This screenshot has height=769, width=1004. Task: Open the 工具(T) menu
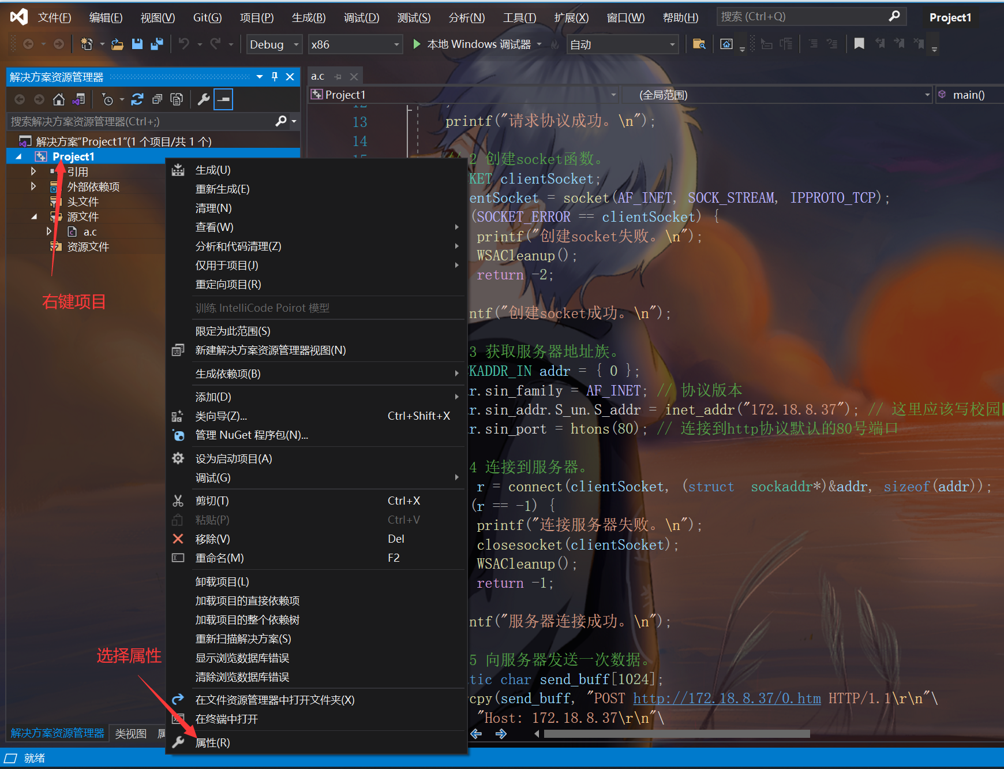(x=519, y=17)
